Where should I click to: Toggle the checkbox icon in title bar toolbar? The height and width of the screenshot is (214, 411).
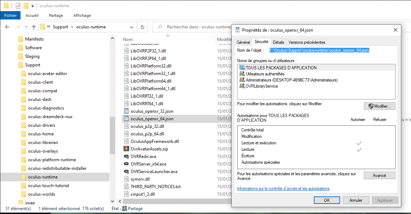pyautogui.click(x=18, y=6)
